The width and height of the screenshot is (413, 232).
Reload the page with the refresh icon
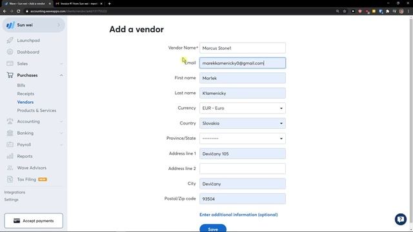pos(19,12)
